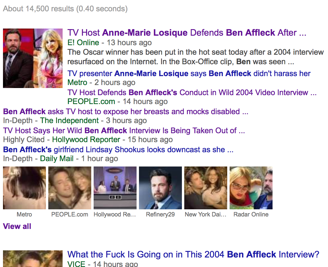
Task: Click the 'The Oscar winner has been put' snippet
Action: (196, 57)
